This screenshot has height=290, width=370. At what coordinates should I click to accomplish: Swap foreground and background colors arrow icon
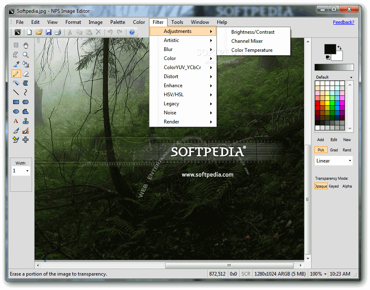coord(339,48)
